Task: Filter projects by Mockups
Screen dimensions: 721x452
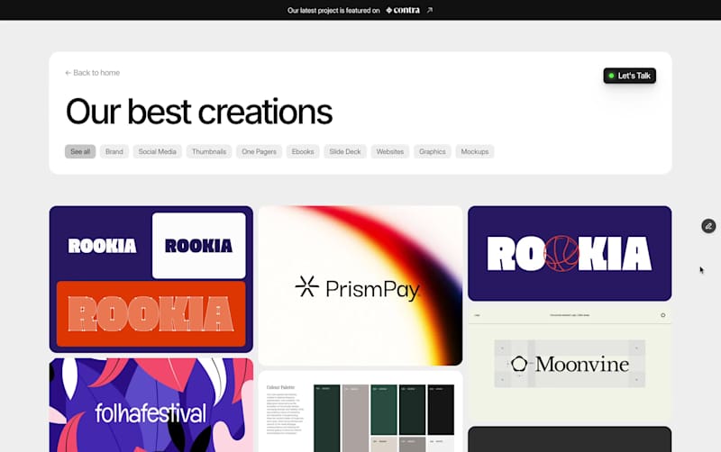Action: 475,151
